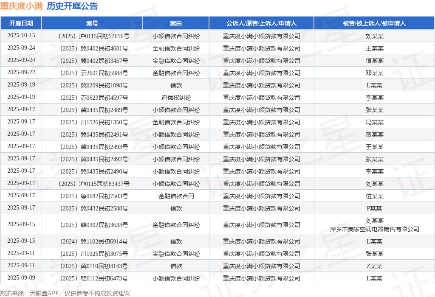Select case number (2025)赣0112民初6473号
Image resolution: width=435 pixels, height=297 pixels.
pyautogui.click(x=93, y=278)
